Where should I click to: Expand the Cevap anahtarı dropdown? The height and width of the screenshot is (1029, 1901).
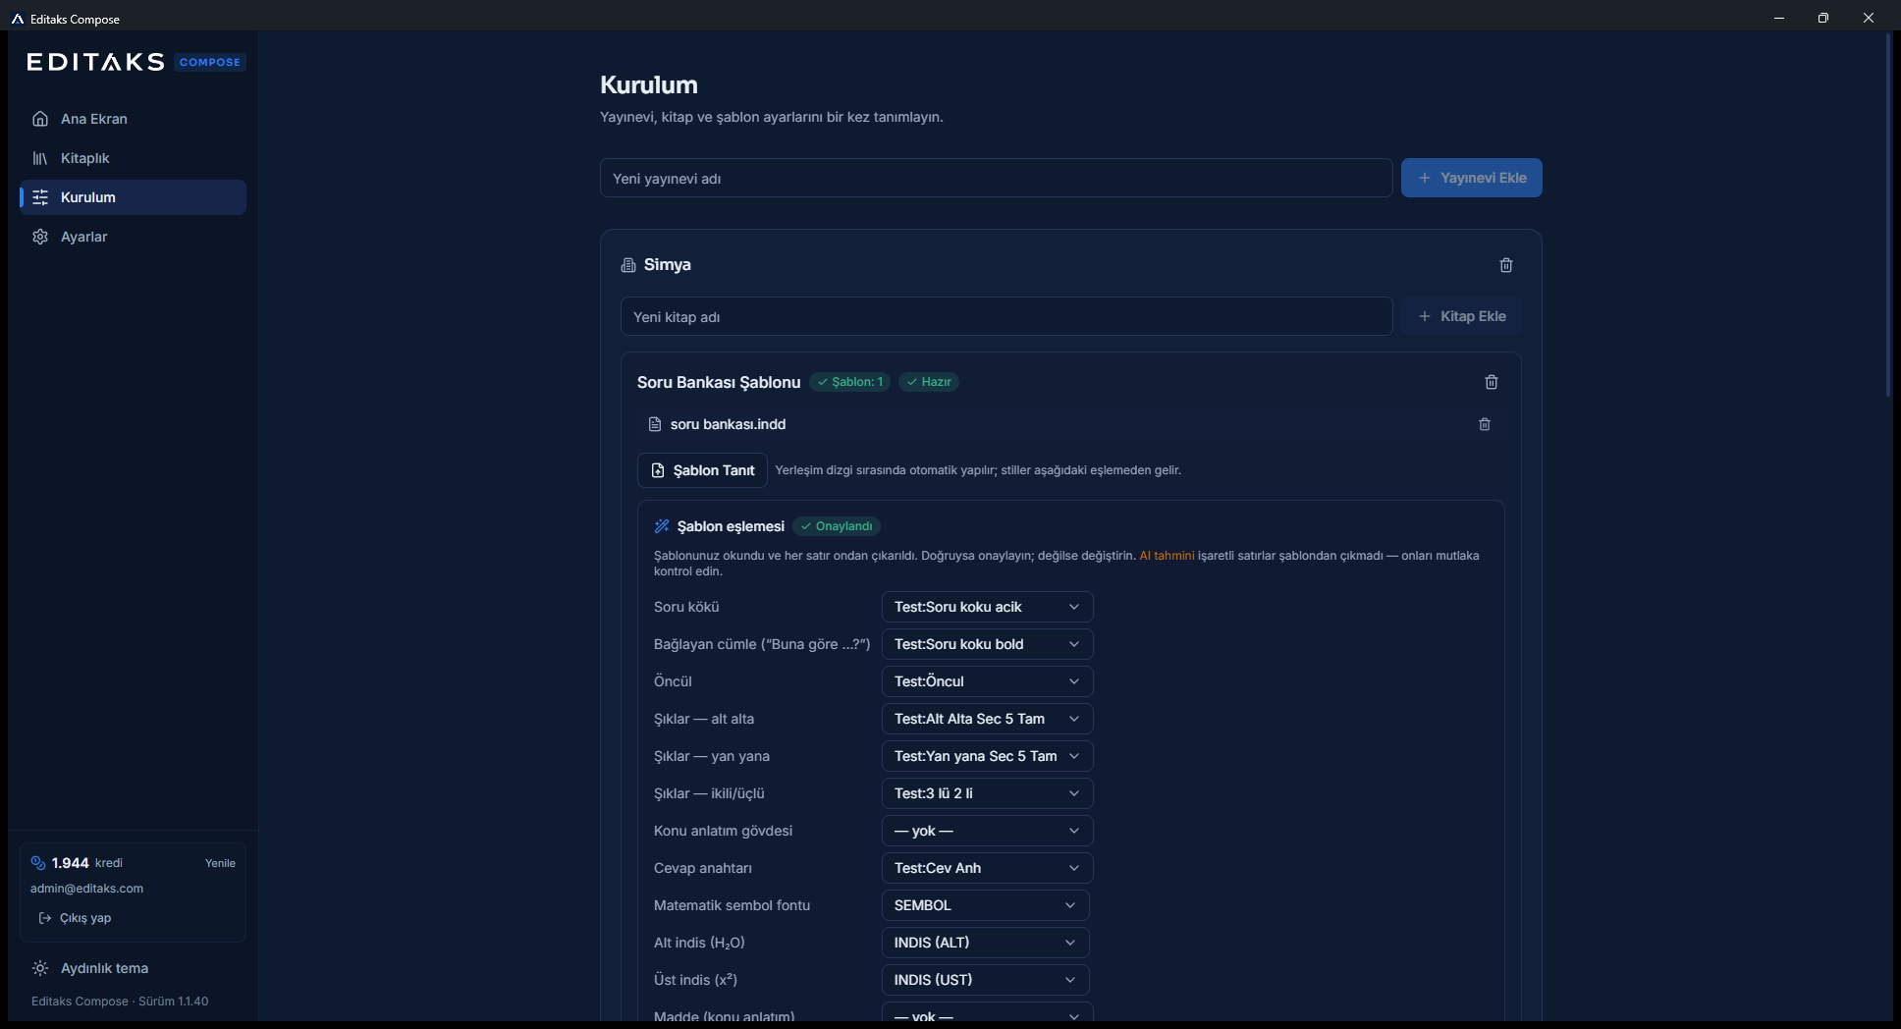pyautogui.click(x=987, y=868)
